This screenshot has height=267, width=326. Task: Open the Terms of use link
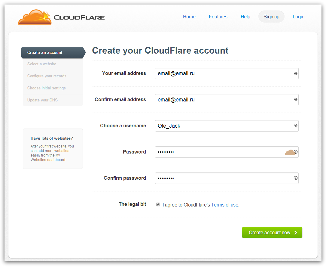tap(225, 205)
